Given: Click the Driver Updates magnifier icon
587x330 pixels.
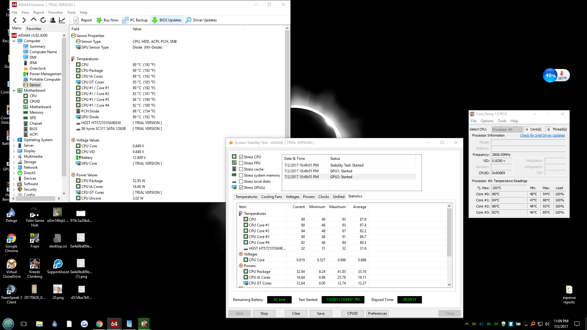Looking at the screenshot, I should click(189, 20).
